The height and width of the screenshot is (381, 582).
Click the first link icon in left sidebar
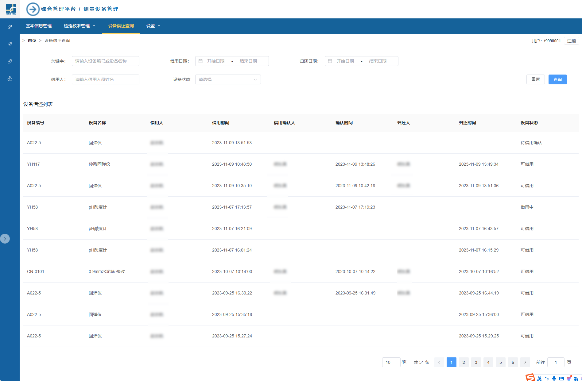(10, 27)
